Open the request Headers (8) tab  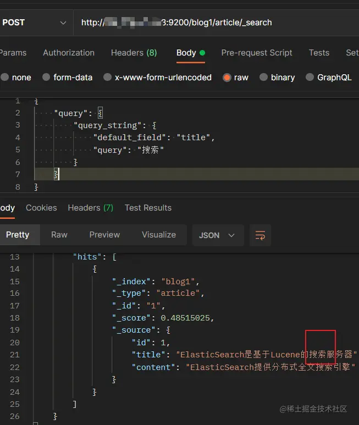pyautogui.click(x=134, y=53)
